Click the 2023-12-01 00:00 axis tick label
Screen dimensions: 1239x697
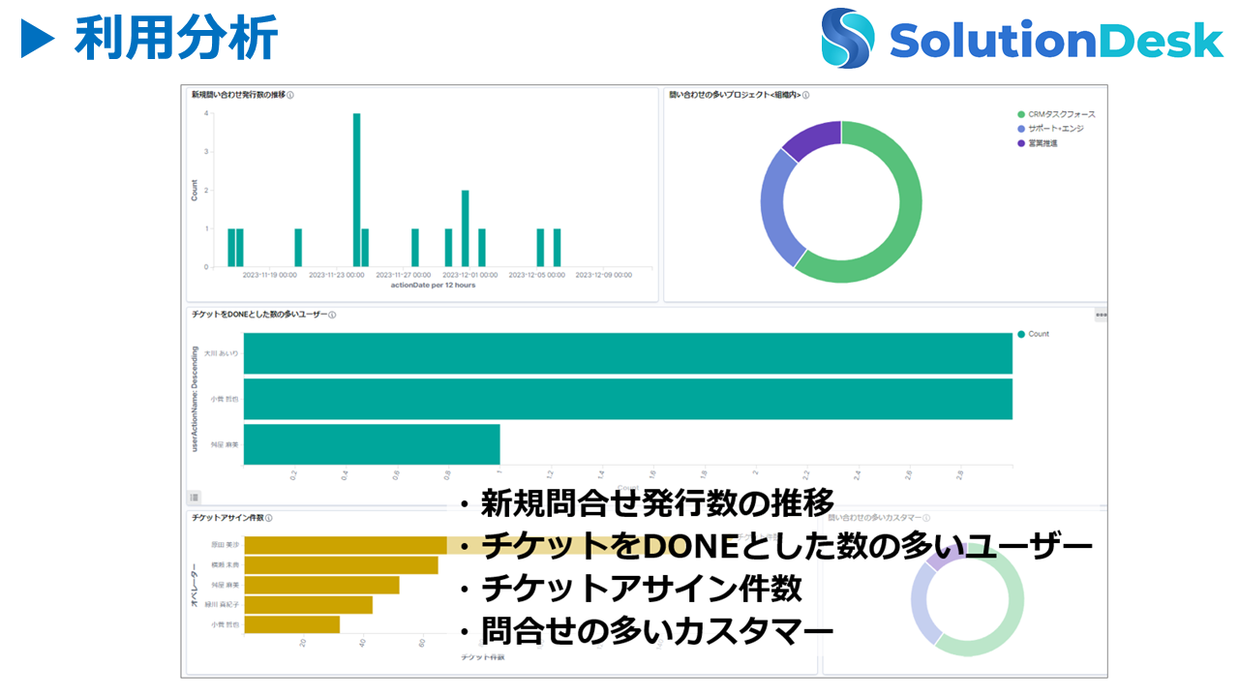[x=470, y=275]
